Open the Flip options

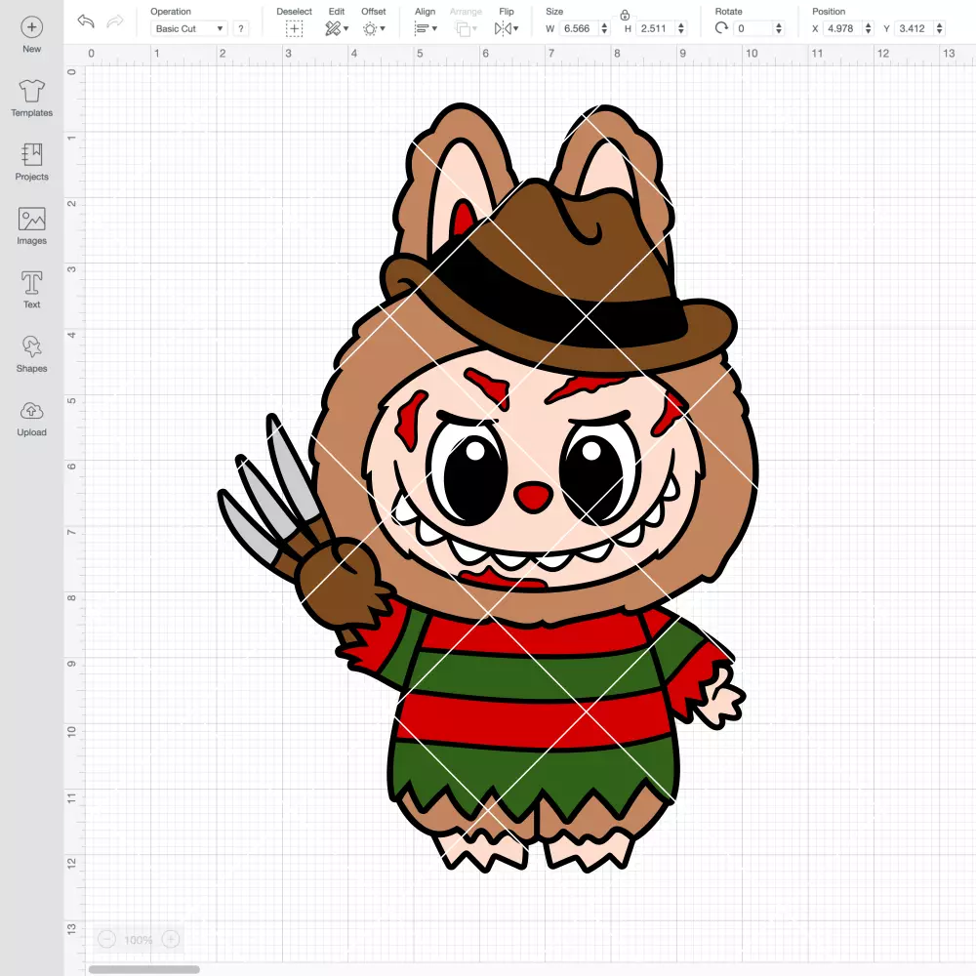click(507, 28)
